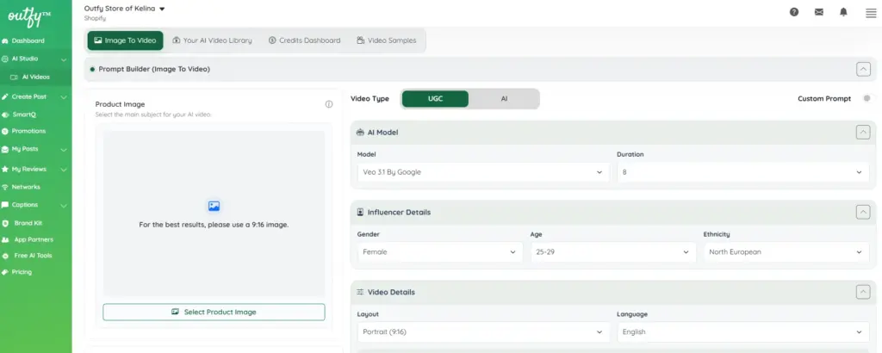Click the product image upload area
Viewport: 882px width, 353px height.
(214, 214)
